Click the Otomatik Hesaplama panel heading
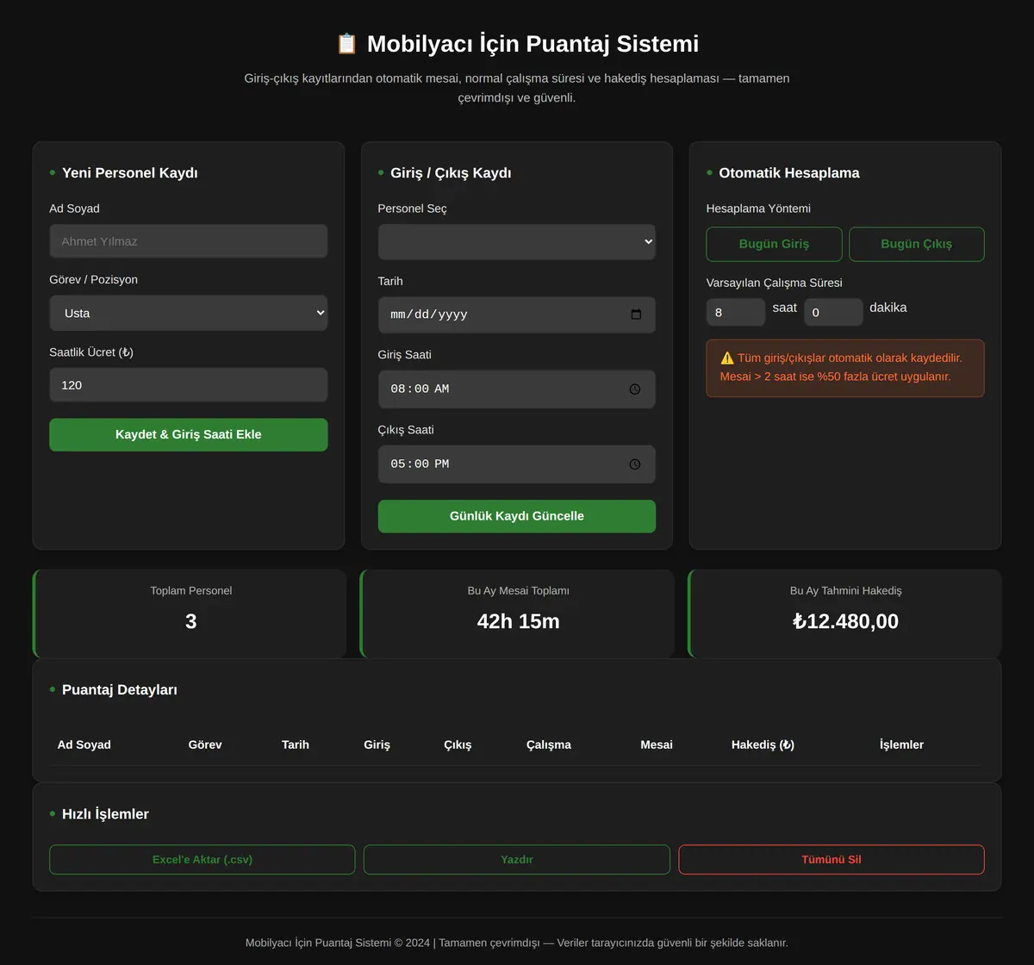Image resolution: width=1034 pixels, height=965 pixels. coord(789,173)
